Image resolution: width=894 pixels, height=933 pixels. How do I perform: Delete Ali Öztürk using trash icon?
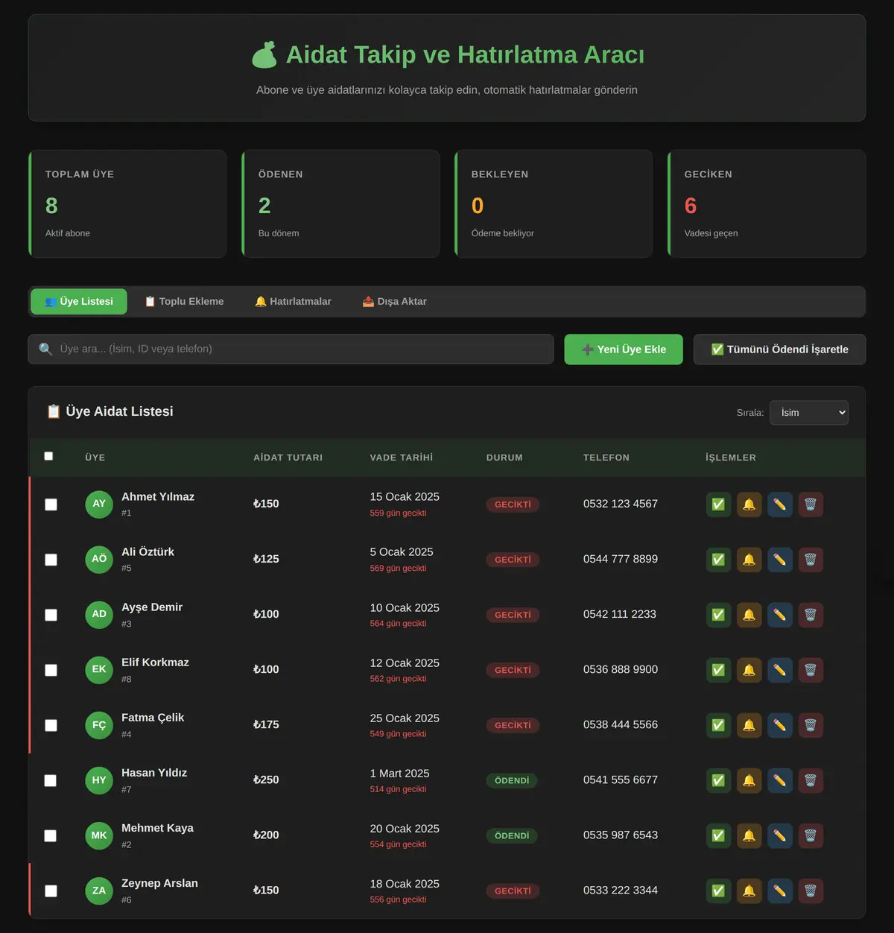tap(811, 560)
